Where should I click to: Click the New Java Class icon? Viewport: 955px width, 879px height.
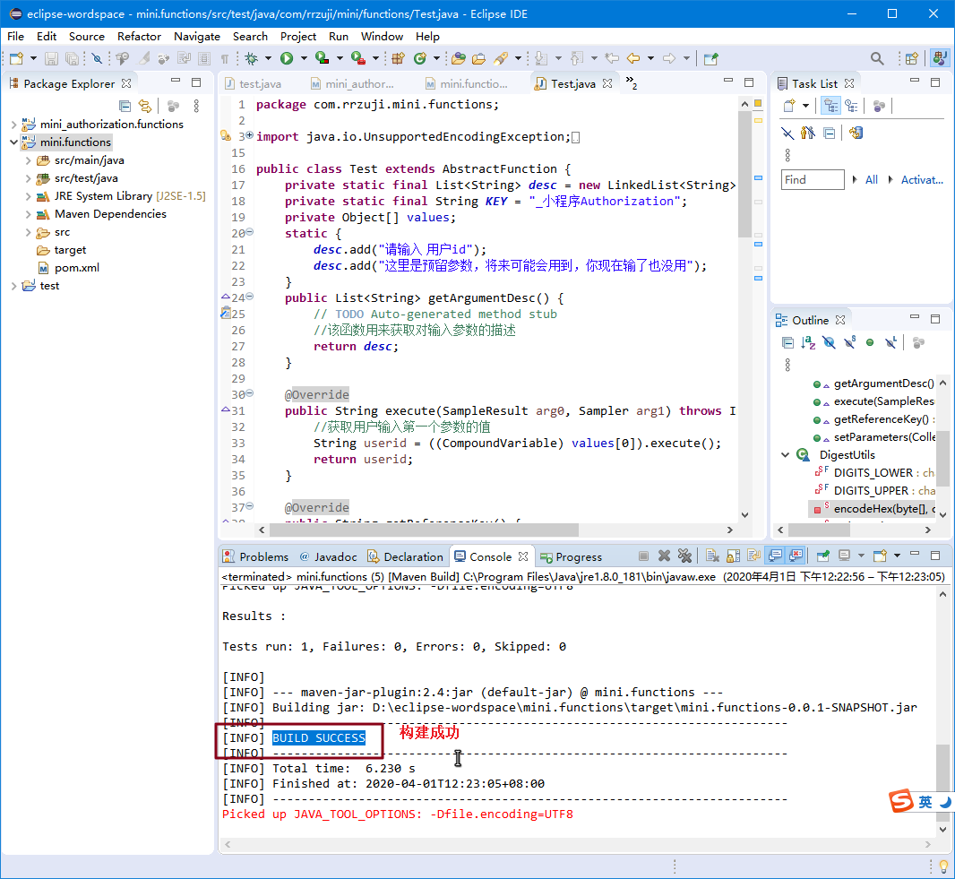tap(420, 58)
